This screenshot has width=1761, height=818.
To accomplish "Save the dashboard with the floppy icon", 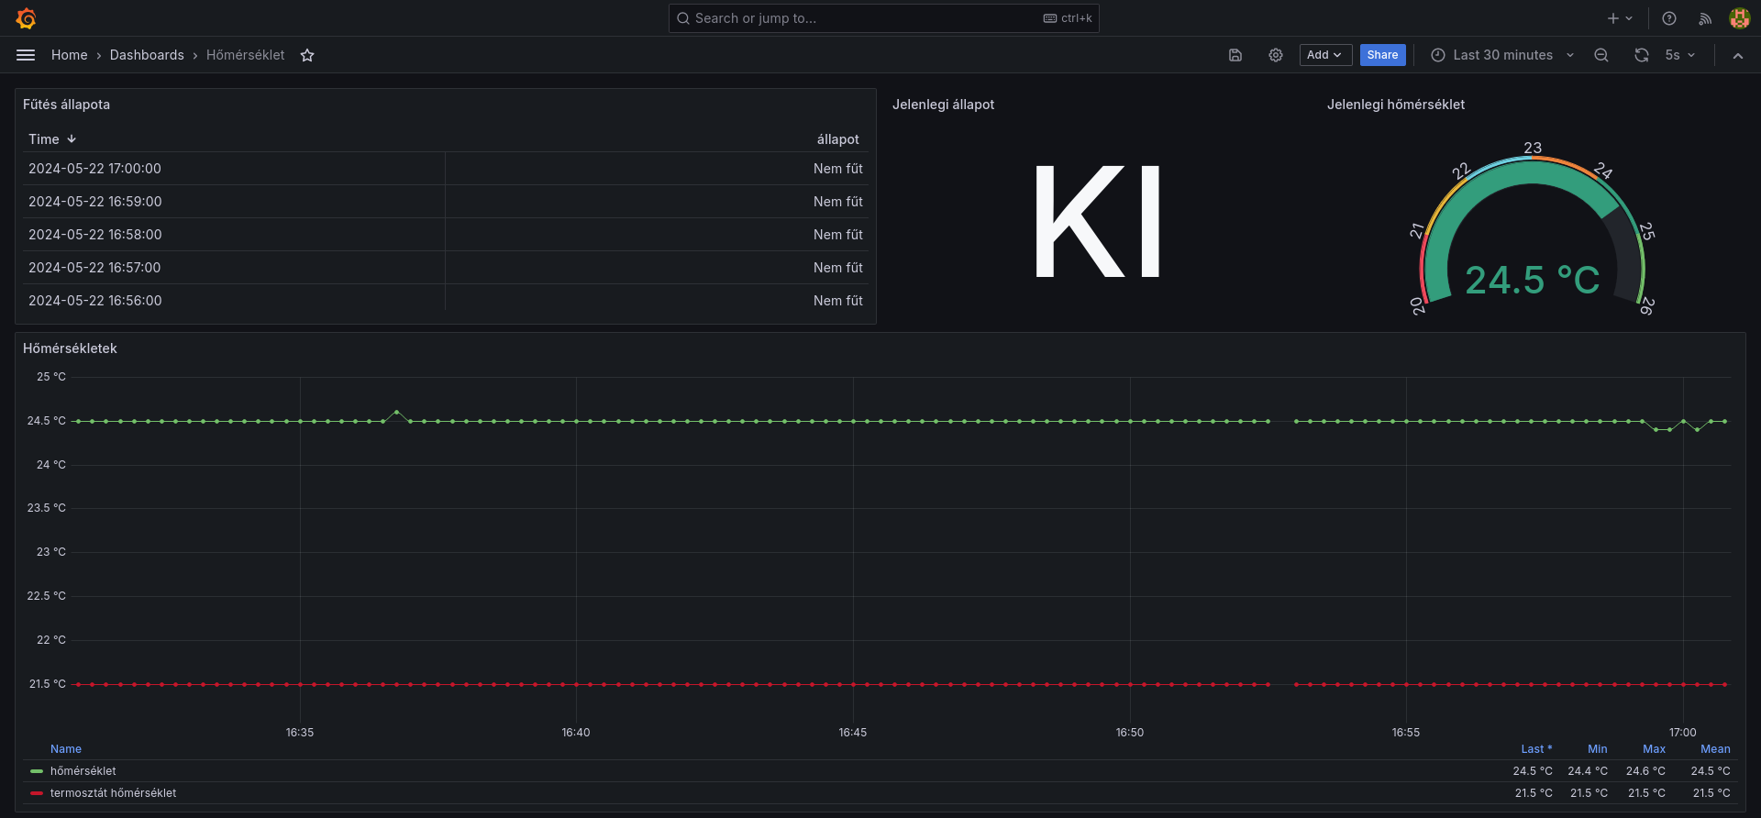I will point(1235,55).
